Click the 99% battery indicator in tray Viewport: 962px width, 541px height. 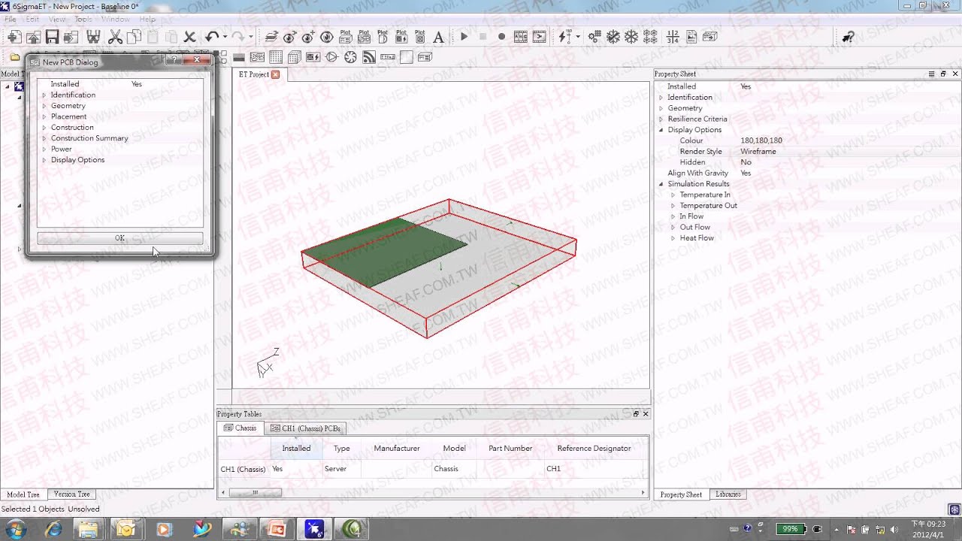(x=791, y=529)
